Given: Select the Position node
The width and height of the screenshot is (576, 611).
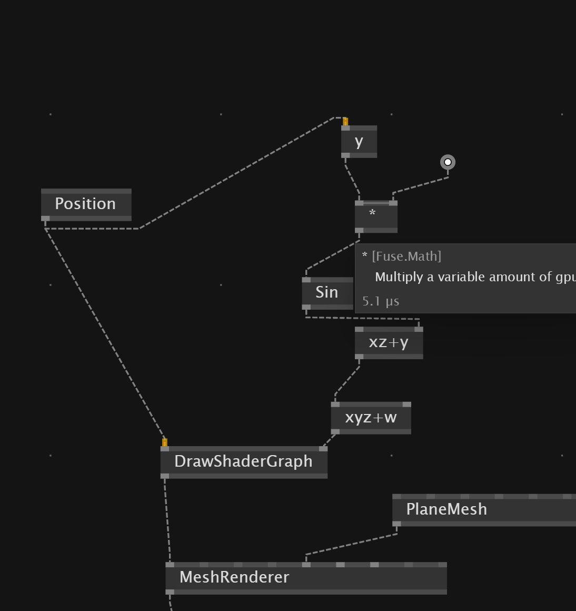Looking at the screenshot, I should 86,204.
